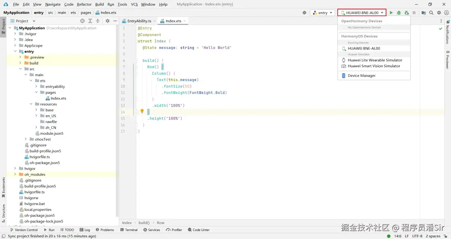Screen dimensions: 451x239
Task: Open the Bookmarks tool window
Action: pyautogui.click(x=4, y=188)
